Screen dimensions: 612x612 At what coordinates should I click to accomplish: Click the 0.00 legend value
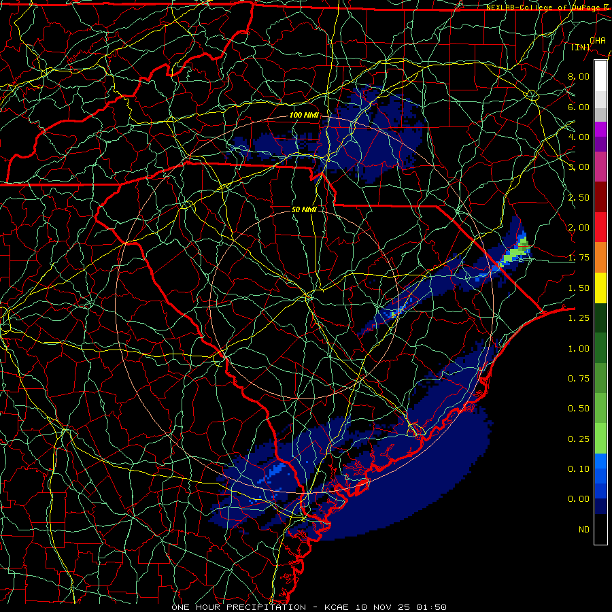[x=579, y=499]
